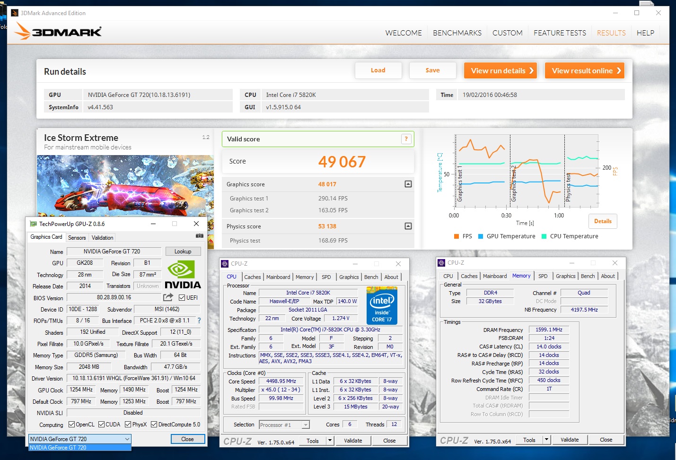The width and height of the screenshot is (676, 460).
Task: Click the Graphics test 1 FPS result
Action: point(333,199)
